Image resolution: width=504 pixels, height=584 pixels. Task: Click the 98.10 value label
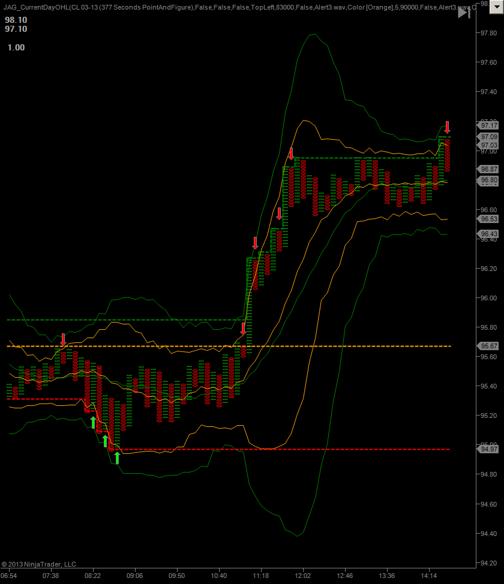pos(16,20)
